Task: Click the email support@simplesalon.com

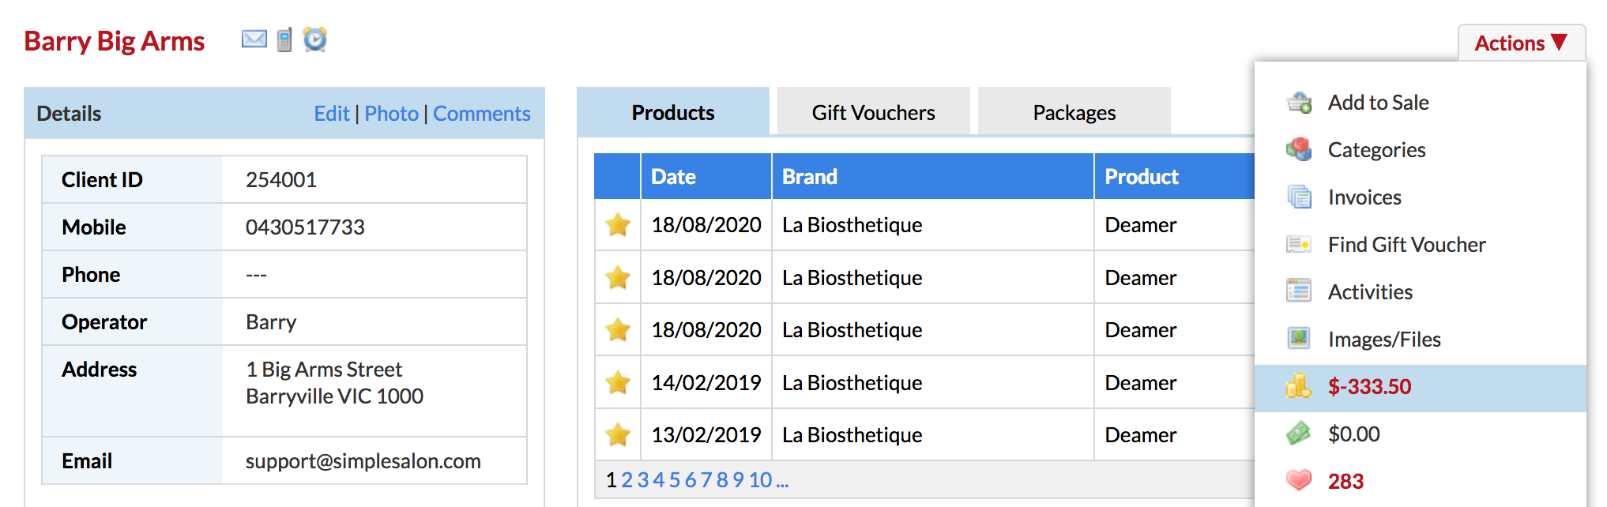Action: [363, 461]
